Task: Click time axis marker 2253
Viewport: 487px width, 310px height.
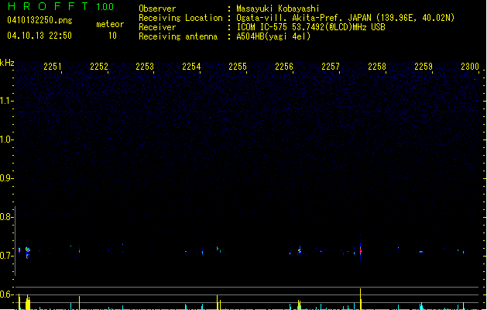Action: [145, 67]
